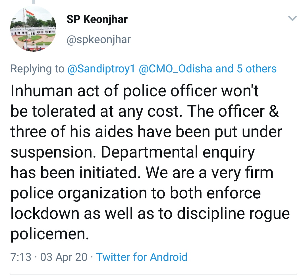The width and height of the screenshot is (307, 279).
Task: Click "Departmental enquiry" in the tweet text
Action: [x=178, y=152]
